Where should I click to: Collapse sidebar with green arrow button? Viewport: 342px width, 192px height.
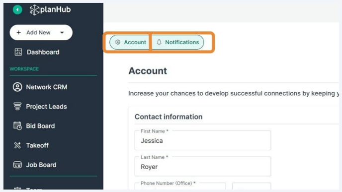click(x=17, y=9)
